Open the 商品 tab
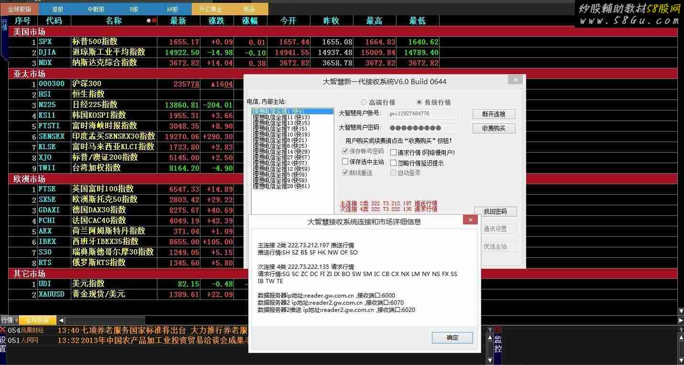This screenshot has width=684, height=365. (x=249, y=9)
